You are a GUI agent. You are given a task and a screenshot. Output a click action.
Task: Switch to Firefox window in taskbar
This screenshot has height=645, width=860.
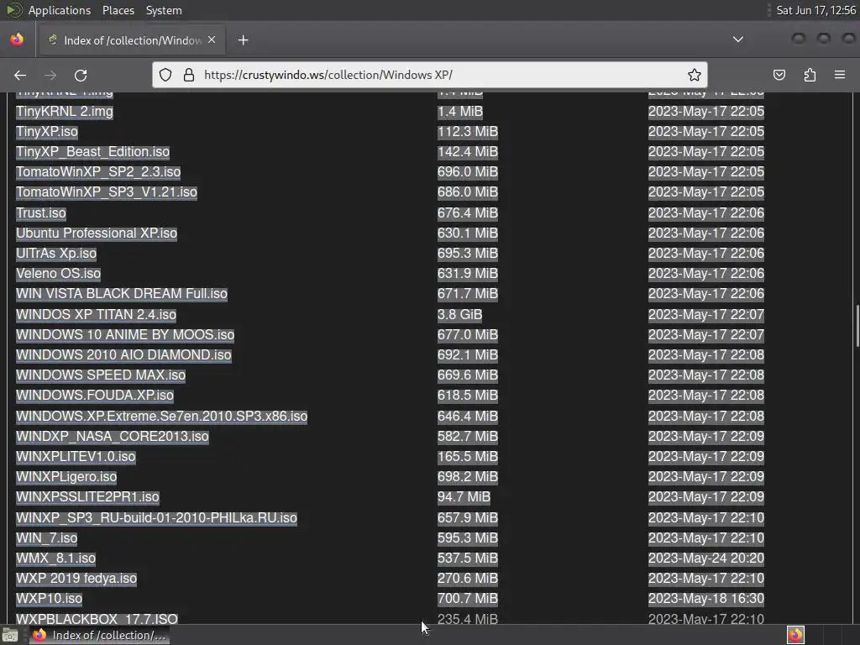99,636
